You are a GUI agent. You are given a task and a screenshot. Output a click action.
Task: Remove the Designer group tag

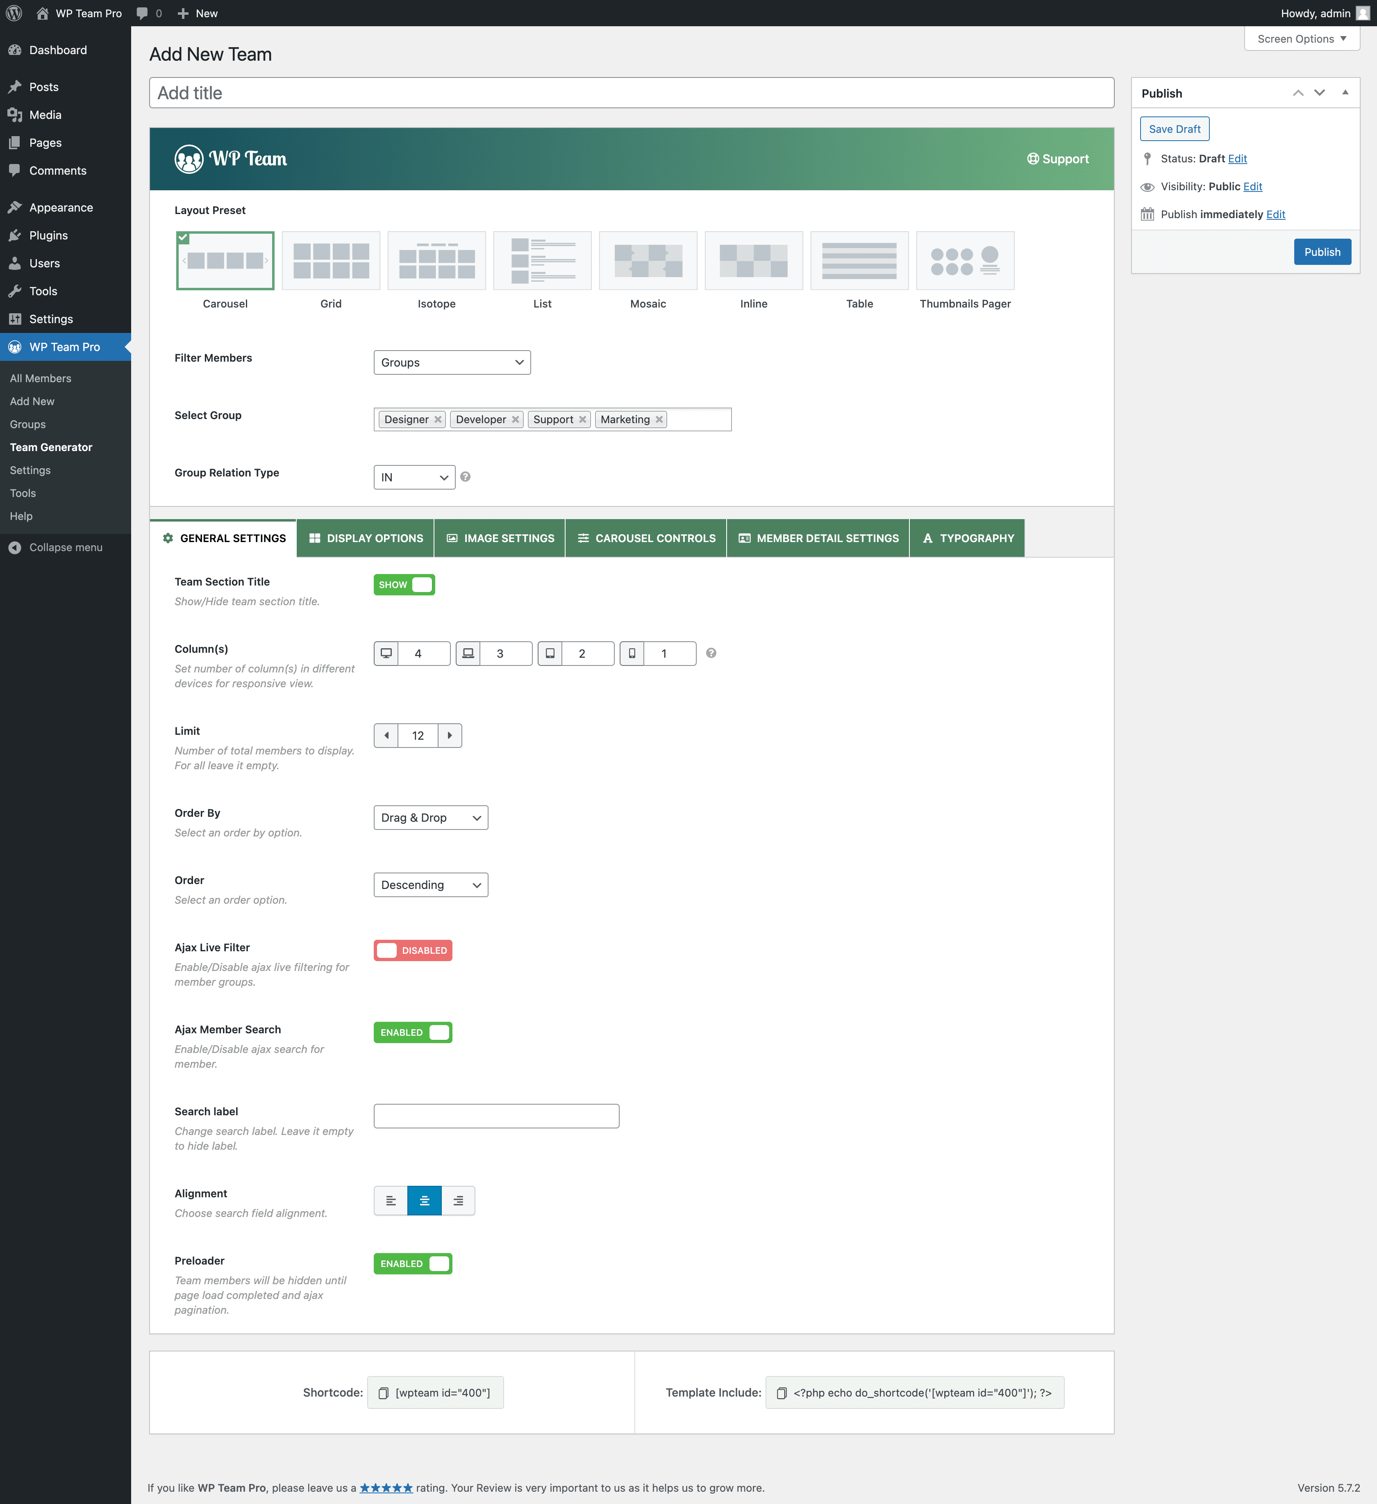coord(438,420)
